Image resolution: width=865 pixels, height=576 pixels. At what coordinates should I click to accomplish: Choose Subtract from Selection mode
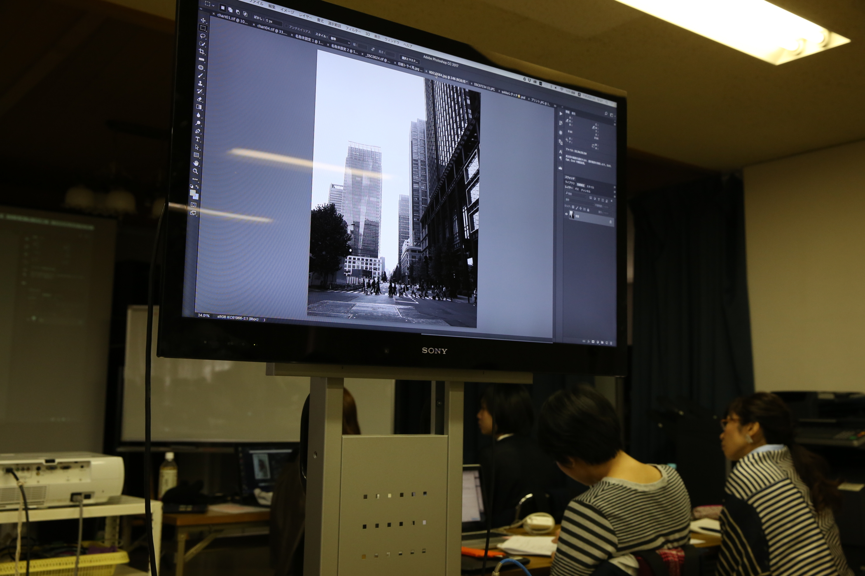[238, 12]
